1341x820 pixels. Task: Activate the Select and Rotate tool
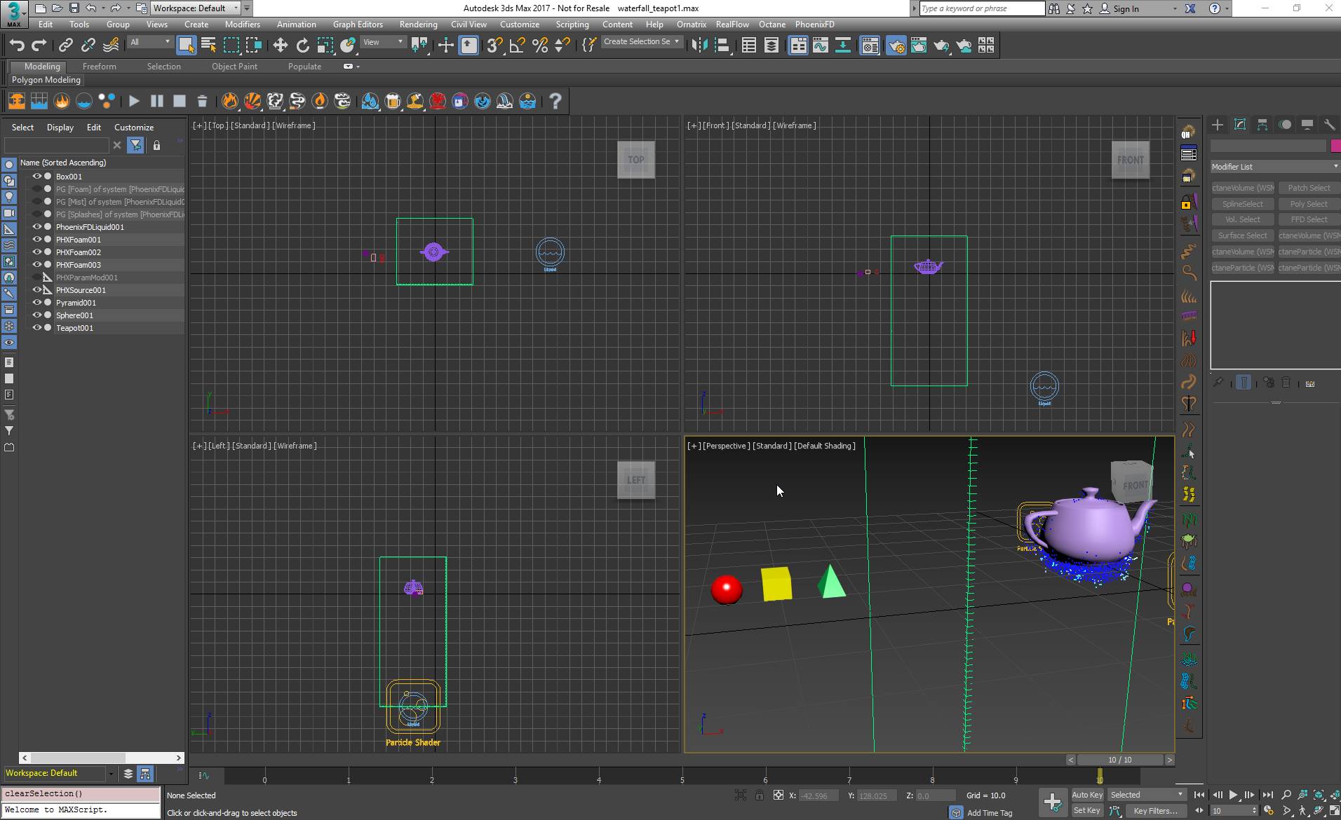302,46
